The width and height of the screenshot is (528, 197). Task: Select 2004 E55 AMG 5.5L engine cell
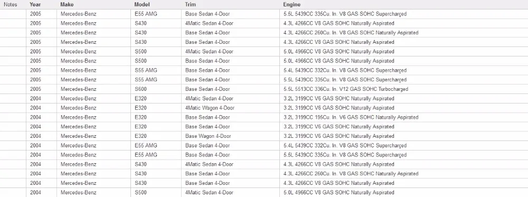click(x=404, y=155)
